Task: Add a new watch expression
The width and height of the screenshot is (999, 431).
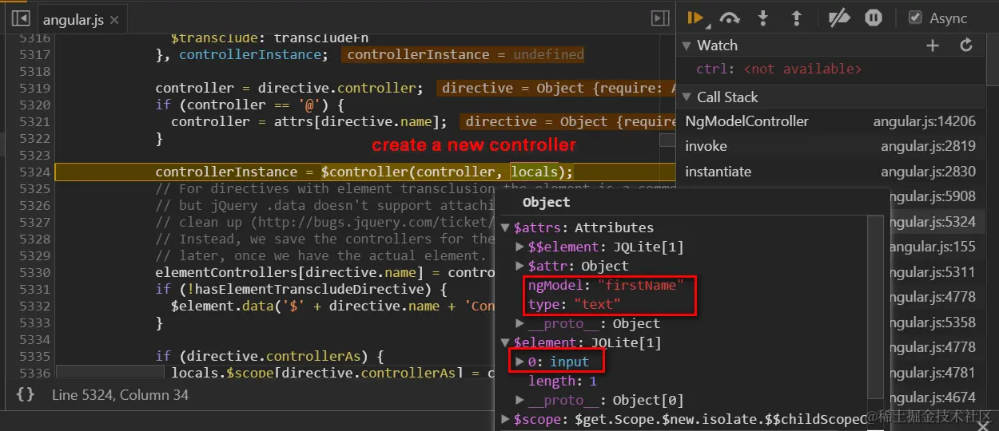Action: coord(933,45)
